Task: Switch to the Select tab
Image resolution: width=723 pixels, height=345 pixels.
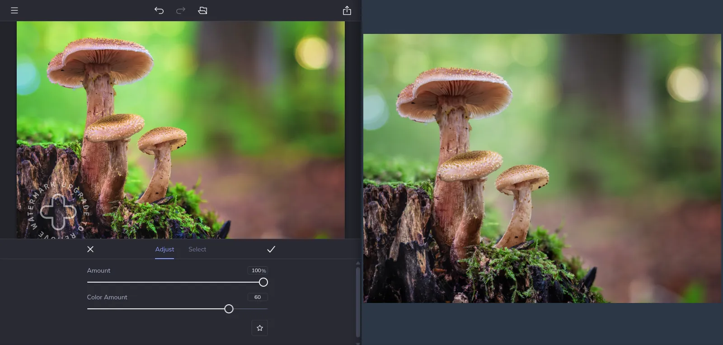Action: (197, 249)
